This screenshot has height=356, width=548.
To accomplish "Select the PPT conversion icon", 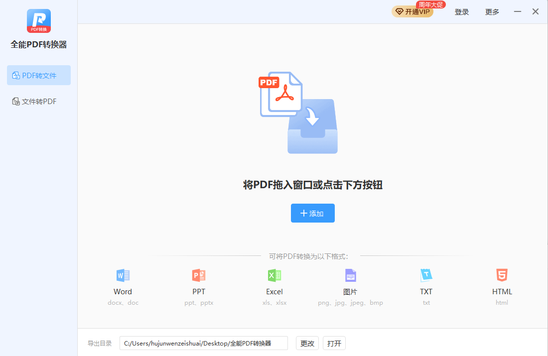I will tap(199, 275).
